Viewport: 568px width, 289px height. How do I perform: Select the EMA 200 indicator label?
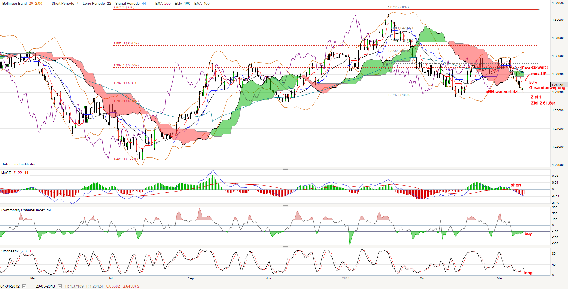click(163, 4)
